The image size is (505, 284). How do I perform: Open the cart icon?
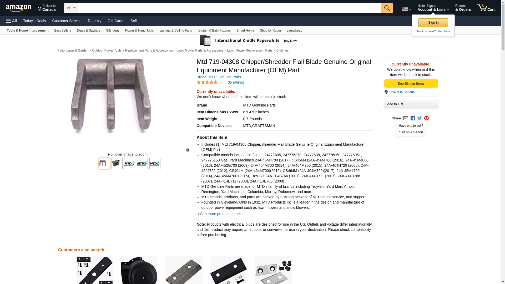point(486,8)
